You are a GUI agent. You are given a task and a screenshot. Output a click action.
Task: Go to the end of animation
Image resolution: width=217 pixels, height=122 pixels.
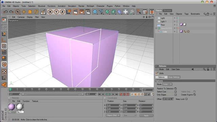(117, 94)
